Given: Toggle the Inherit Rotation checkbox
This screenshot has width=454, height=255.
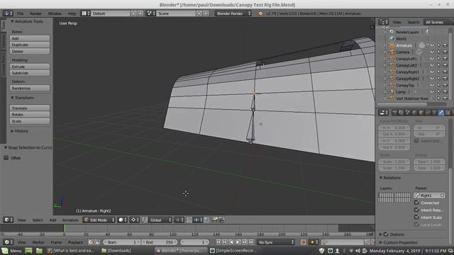Looking at the screenshot, I should coord(416,210).
